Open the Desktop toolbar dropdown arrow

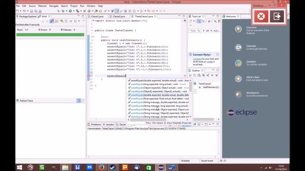pyautogui.click(x=270, y=6)
